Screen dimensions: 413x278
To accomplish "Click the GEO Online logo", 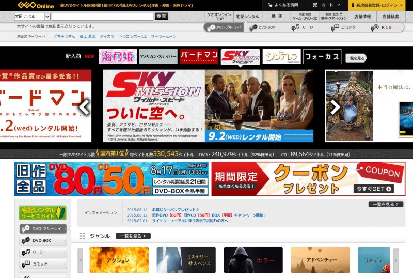I will click(x=36, y=5).
